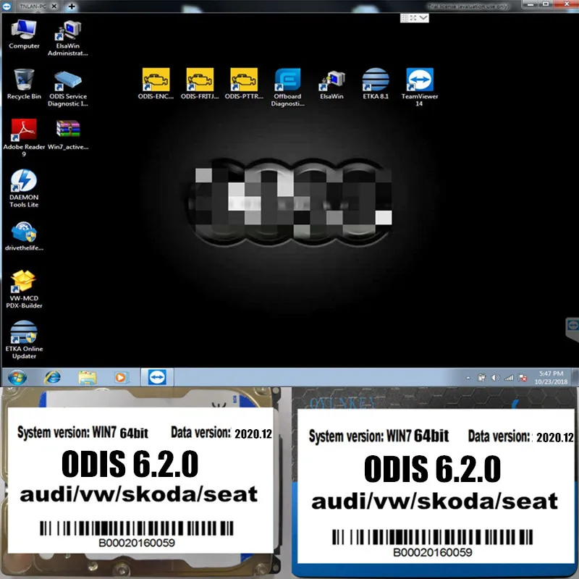Open Action Center flag tray icon
Screen dimensions: 579x579
[523, 377]
